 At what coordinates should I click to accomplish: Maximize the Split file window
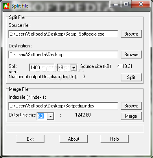point(126,4)
